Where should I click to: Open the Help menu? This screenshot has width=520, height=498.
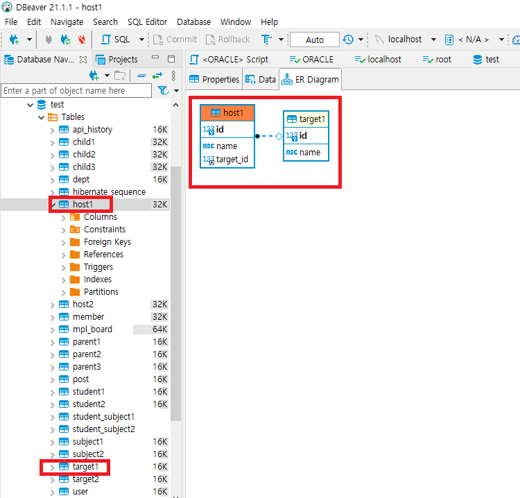pos(269,22)
